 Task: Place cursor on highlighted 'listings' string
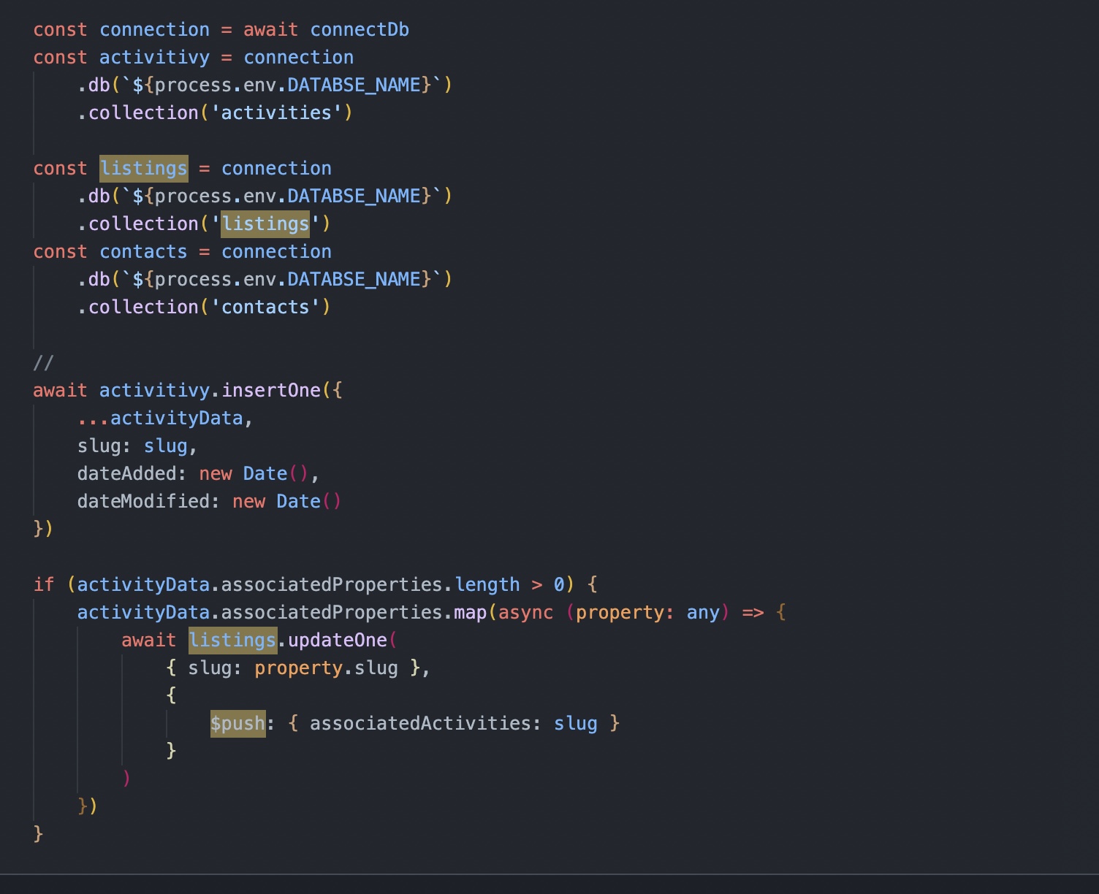click(265, 224)
